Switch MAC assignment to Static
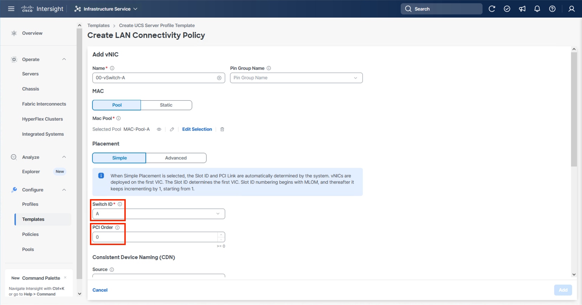Viewport: 582px width, 305px height. click(166, 105)
